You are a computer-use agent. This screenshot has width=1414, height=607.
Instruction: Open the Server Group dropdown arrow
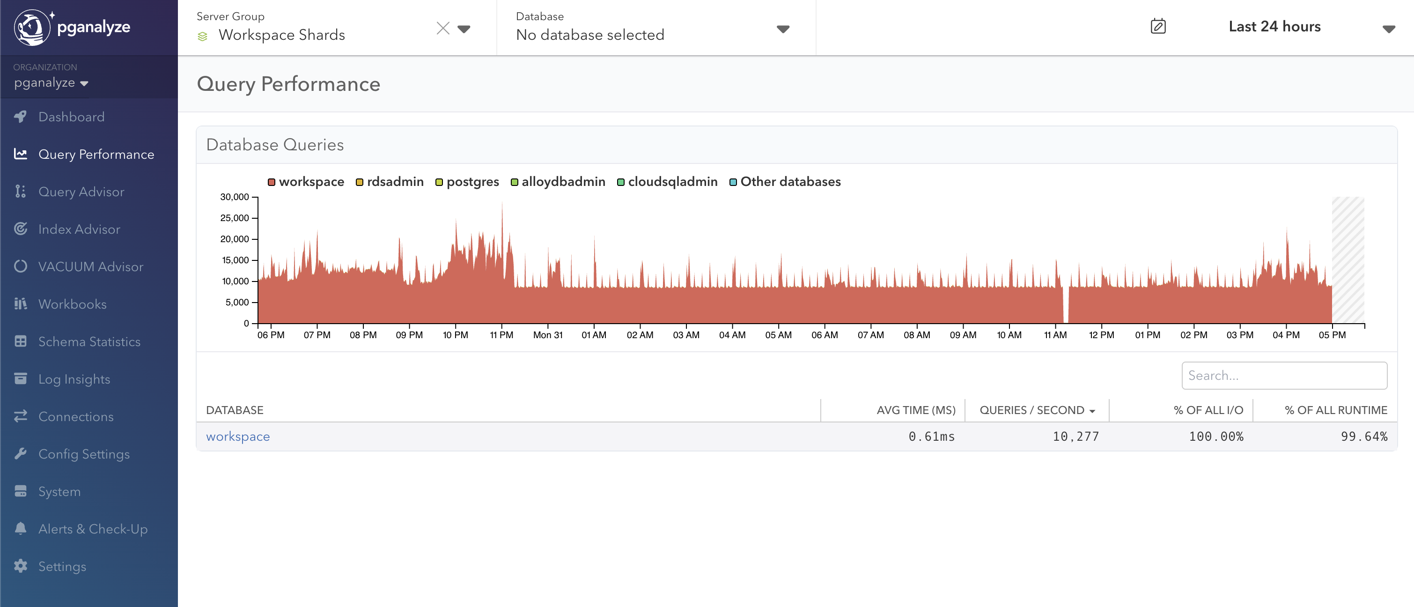[x=464, y=29]
